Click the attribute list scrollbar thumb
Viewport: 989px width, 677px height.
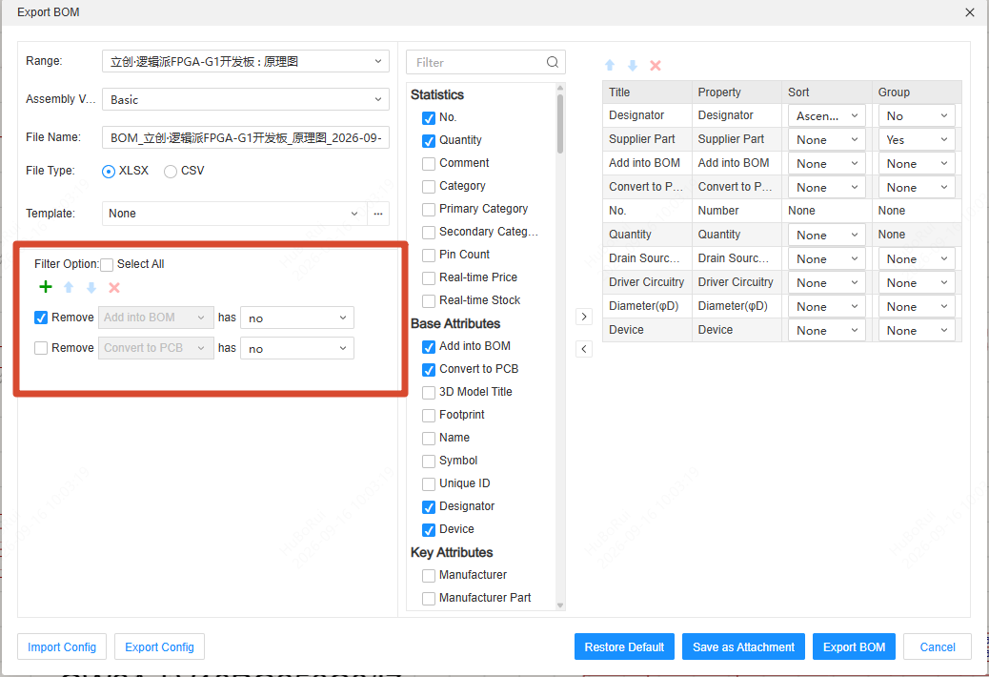[x=560, y=124]
